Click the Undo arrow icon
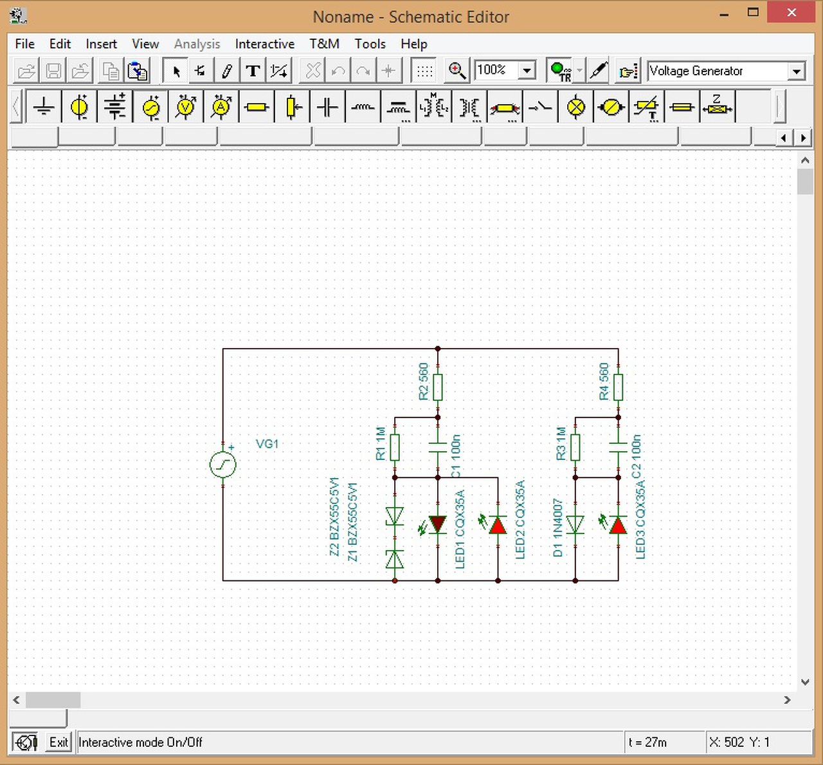 pos(338,71)
